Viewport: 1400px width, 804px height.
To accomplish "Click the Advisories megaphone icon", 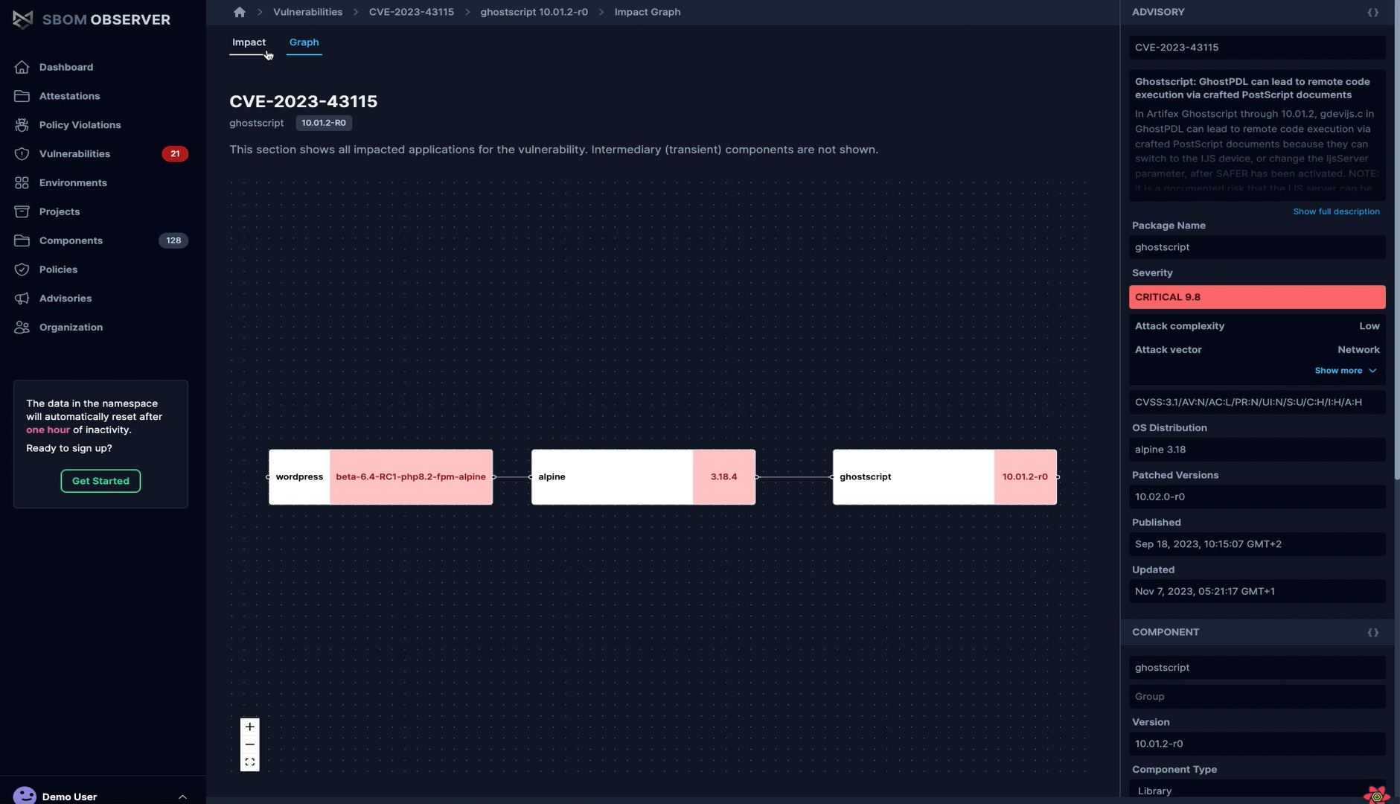I will click(22, 299).
